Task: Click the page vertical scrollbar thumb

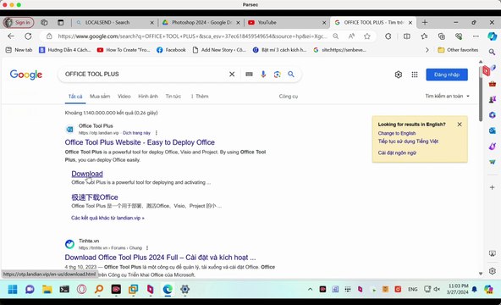Action: 481,94
